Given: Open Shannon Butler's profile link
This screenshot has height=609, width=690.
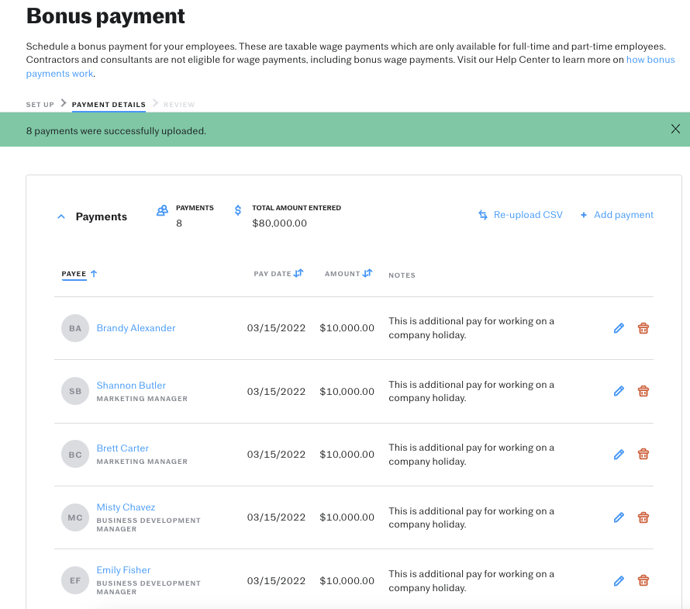Looking at the screenshot, I should click(x=131, y=386).
